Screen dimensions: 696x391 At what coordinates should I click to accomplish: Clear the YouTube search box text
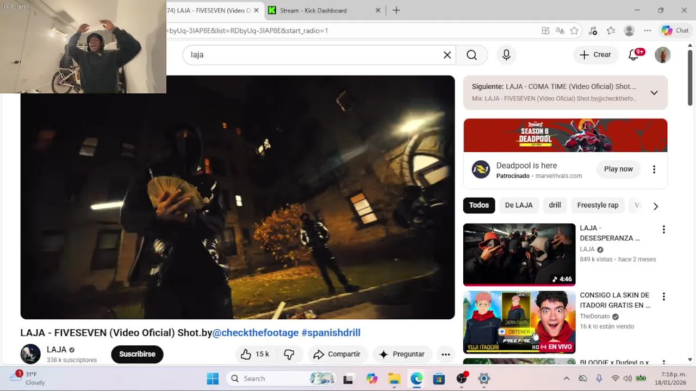pos(447,55)
